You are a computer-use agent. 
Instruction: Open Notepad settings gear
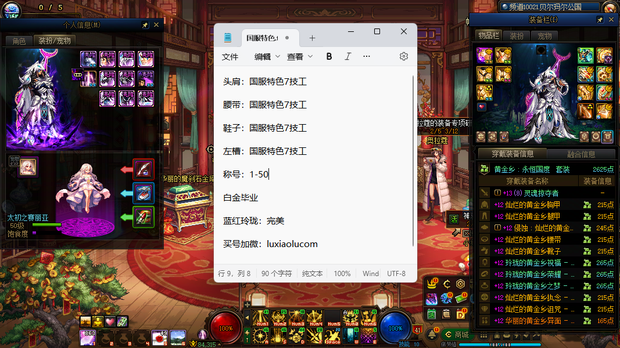click(x=404, y=56)
